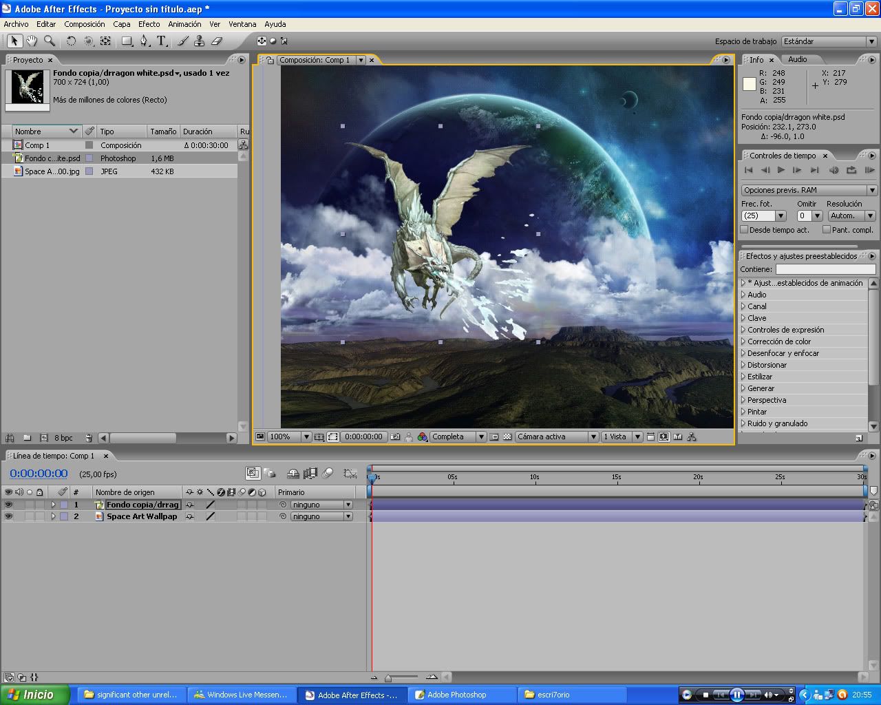Click the RAM preview playback button
Image resolution: width=881 pixels, height=705 pixels.
click(x=869, y=170)
